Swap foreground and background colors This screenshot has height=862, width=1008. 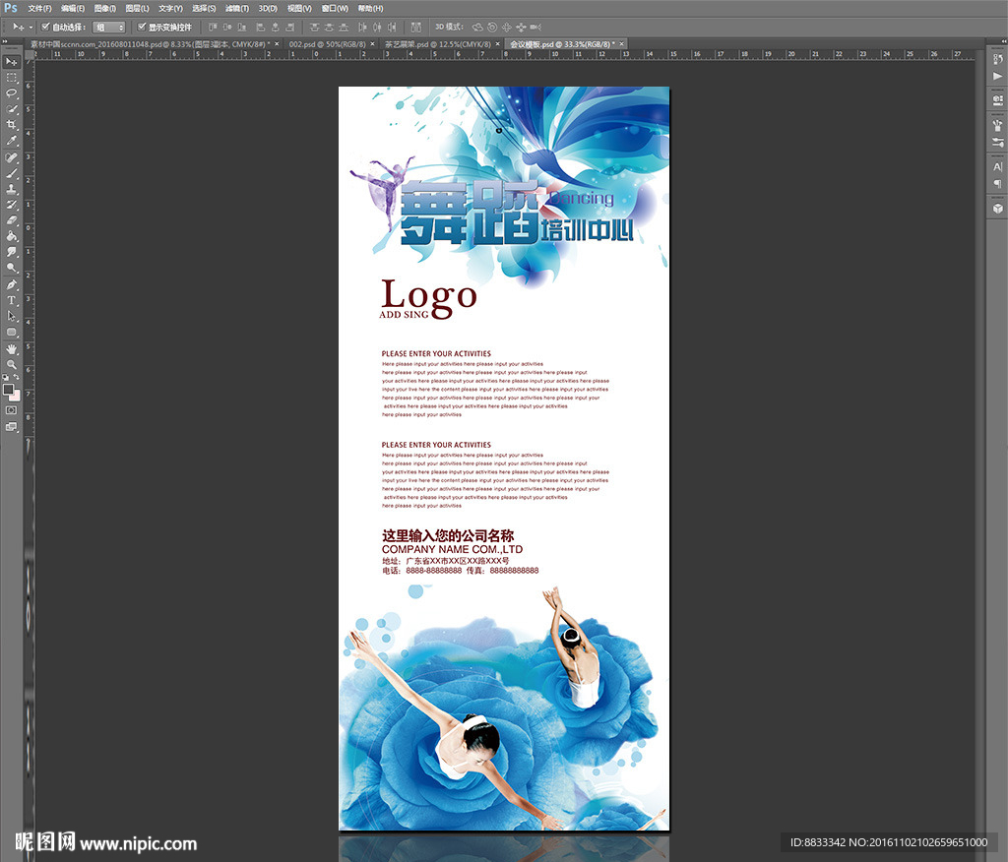(x=16, y=377)
